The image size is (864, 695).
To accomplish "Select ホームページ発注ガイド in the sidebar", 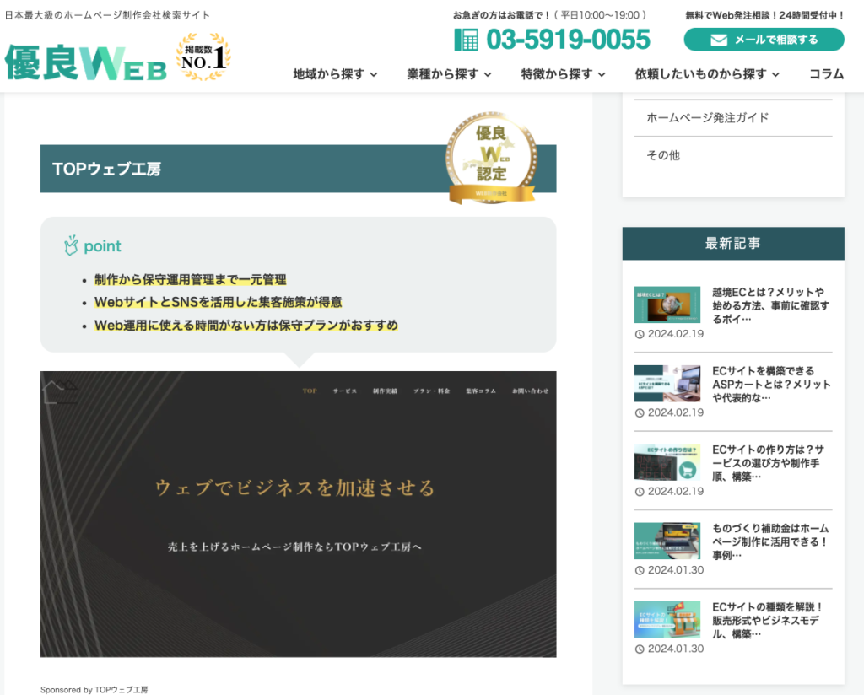I will (x=707, y=118).
